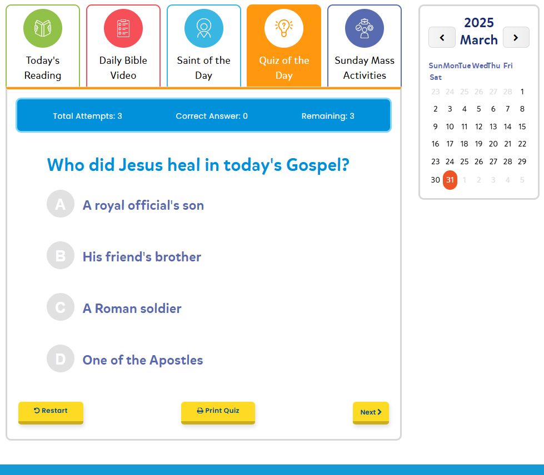Click the Daily Bible Video clipboard icon
Screen dimensions: 544x475
pyautogui.click(x=123, y=28)
